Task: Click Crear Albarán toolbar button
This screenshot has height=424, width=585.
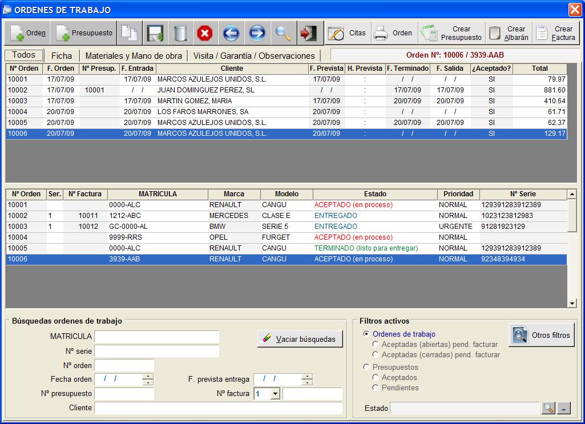Action: pos(509,33)
